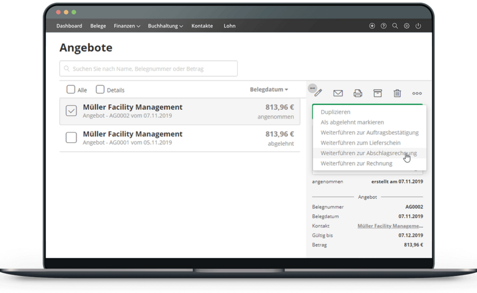This screenshot has width=477, height=293.
Task: Open settings gear in top bar
Action: 407,26
